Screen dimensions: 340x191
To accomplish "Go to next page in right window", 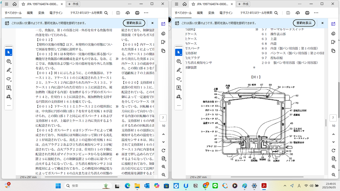I will (334, 142).
